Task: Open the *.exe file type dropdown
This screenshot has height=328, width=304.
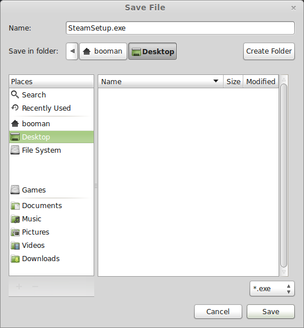Action: [272, 289]
